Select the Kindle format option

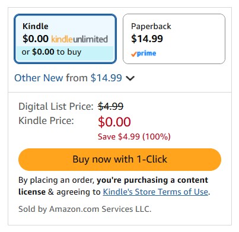(65, 39)
